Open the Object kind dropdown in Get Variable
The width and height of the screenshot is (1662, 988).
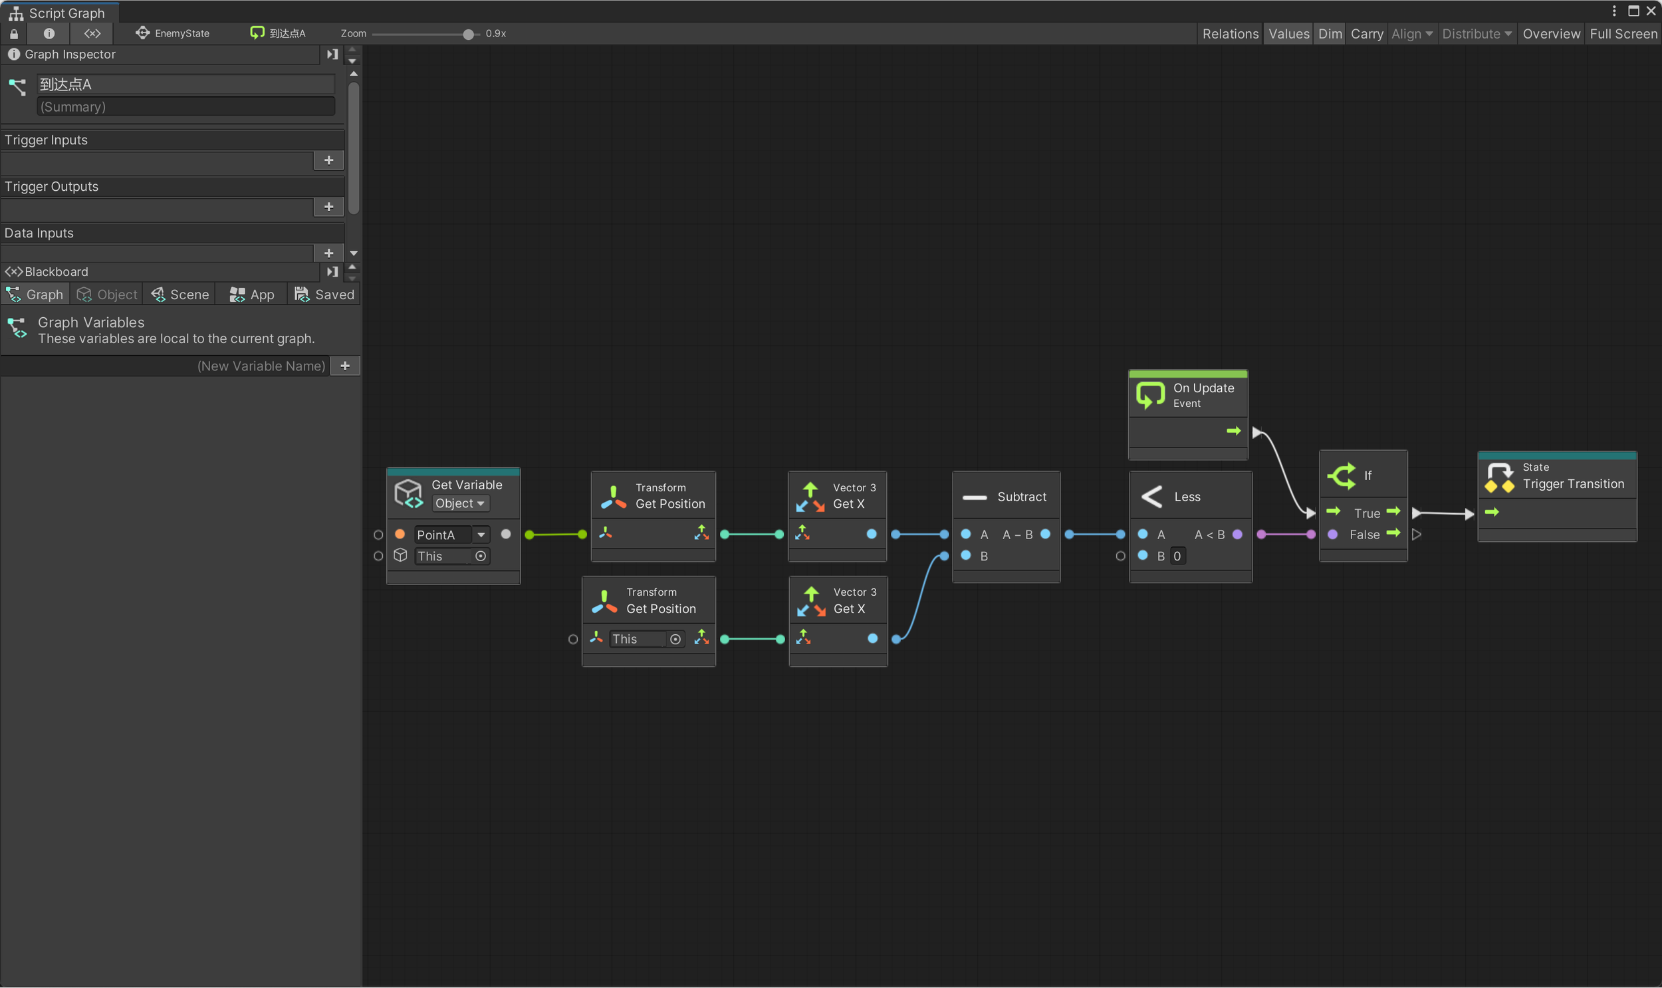(x=460, y=503)
